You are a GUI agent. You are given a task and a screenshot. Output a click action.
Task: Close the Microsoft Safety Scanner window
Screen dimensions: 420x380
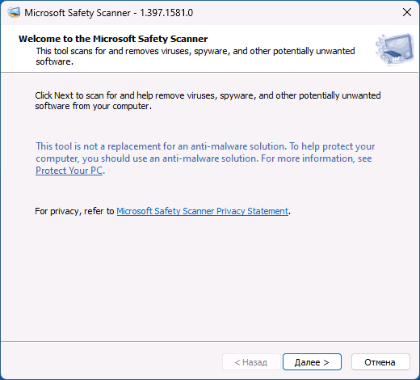[407, 12]
